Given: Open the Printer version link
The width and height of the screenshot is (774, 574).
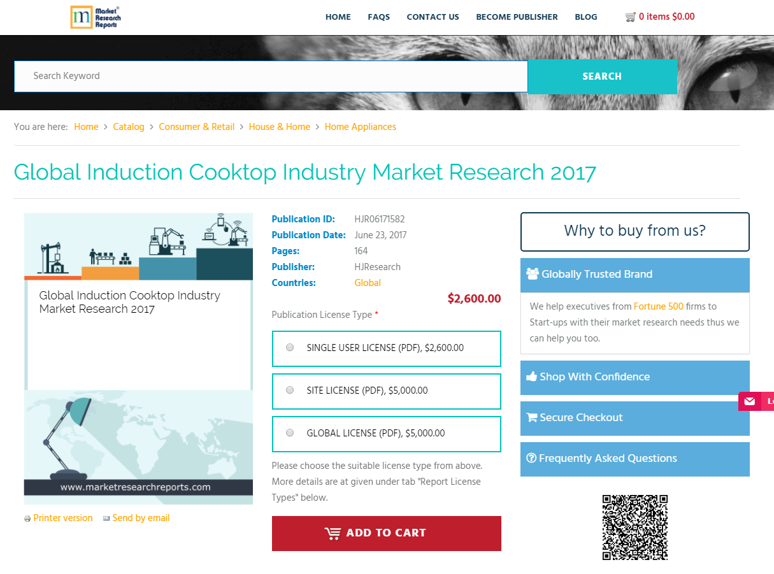Looking at the screenshot, I should (63, 518).
